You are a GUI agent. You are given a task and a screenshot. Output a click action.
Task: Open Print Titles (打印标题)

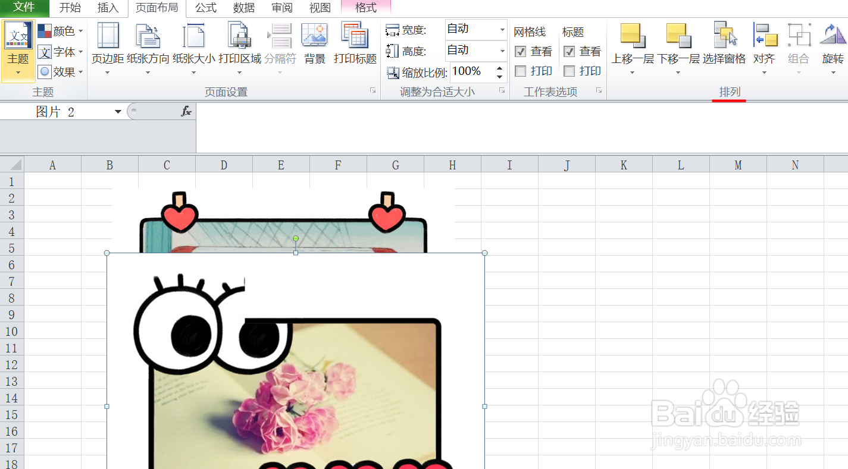[x=355, y=44]
